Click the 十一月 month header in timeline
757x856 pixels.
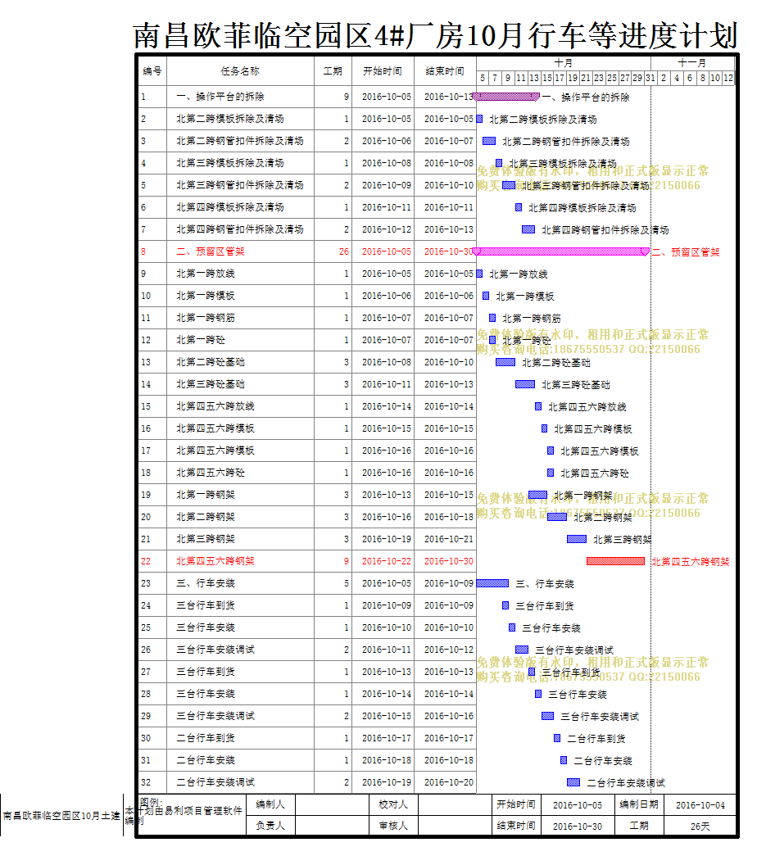click(692, 63)
